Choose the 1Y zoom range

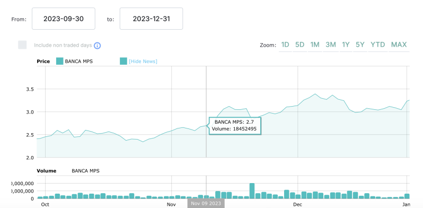point(346,45)
